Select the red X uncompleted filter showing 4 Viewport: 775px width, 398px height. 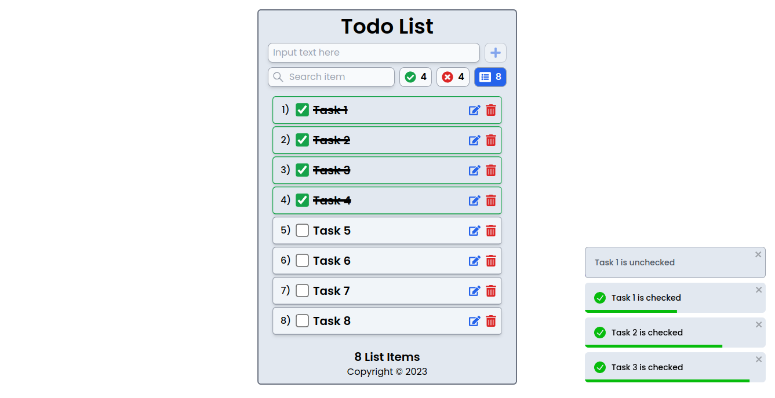(x=453, y=76)
